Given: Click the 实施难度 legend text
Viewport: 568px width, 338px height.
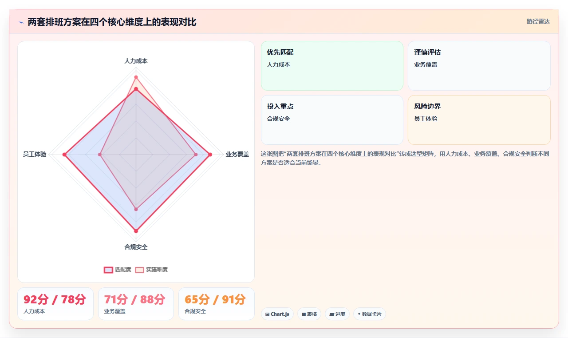Looking at the screenshot, I should pos(157,270).
